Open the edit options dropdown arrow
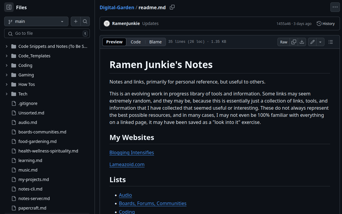Screen dimensions: 342x214 [320, 42]
